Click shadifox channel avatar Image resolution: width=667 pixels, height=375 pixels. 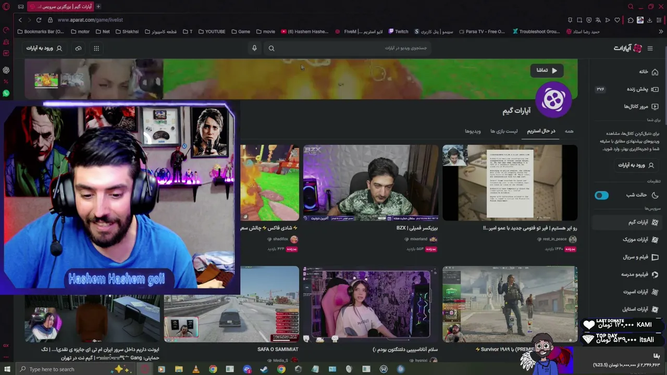[x=294, y=239]
